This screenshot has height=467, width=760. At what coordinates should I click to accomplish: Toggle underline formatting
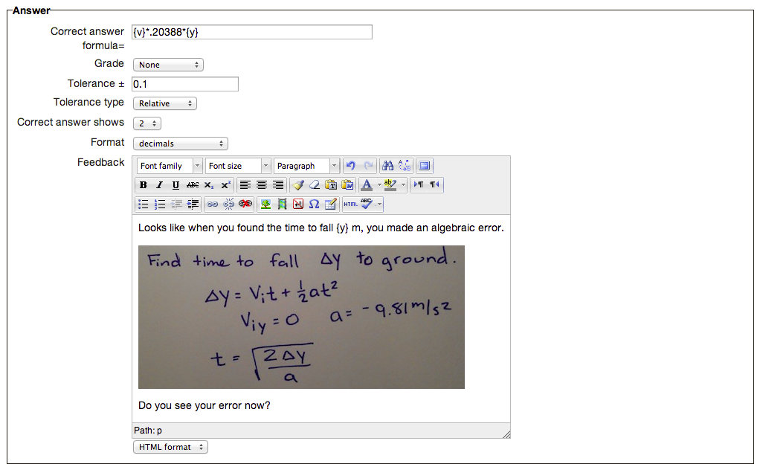click(175, 185)
